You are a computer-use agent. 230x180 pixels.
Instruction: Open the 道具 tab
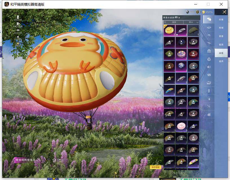tap(221, 61)
